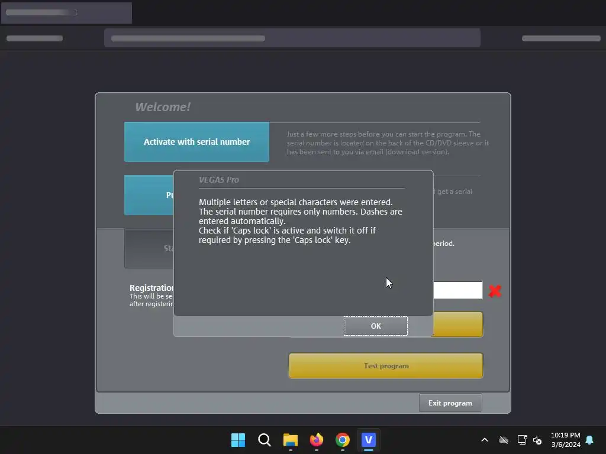This screenshot has width=606, height=454.
Task: Click the VEGAS Pro dialog title
Action: [x=219, y=180]
